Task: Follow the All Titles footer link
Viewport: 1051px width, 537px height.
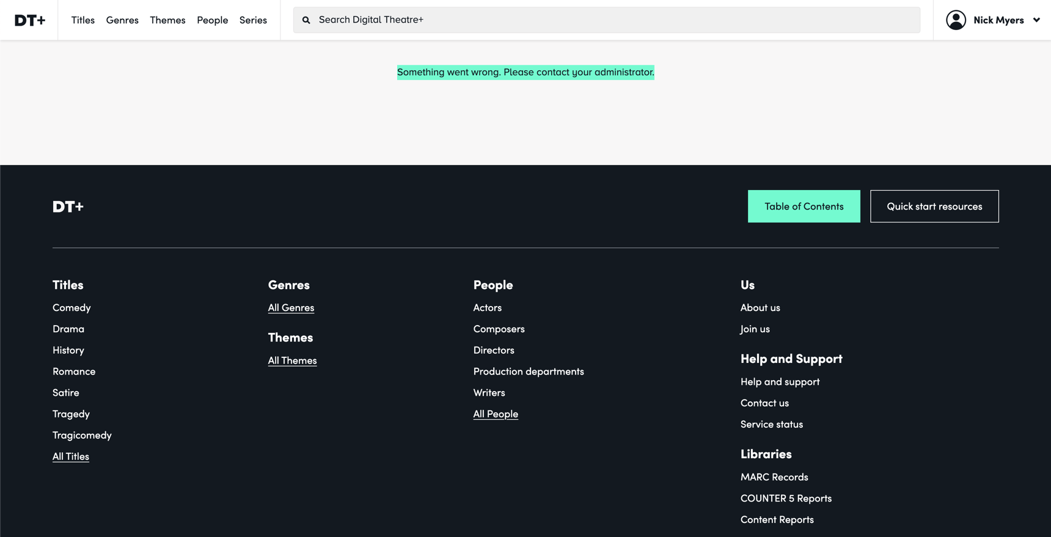Action: click(71, 456)
